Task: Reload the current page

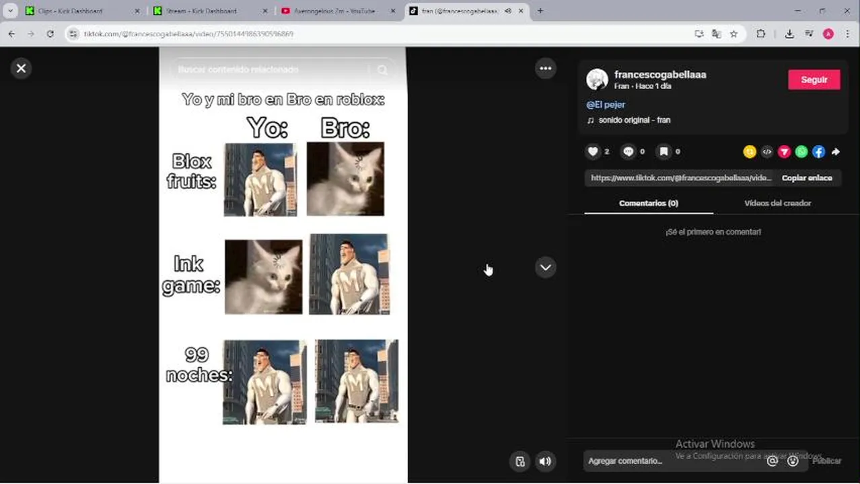Action: pos(50,34)
